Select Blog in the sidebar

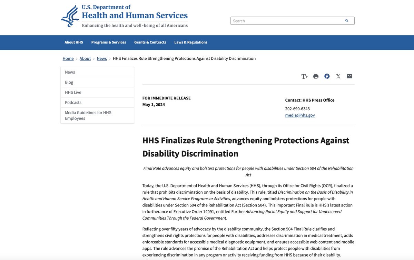97,82
